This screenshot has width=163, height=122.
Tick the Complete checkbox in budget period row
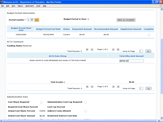[x=149, y=35]
